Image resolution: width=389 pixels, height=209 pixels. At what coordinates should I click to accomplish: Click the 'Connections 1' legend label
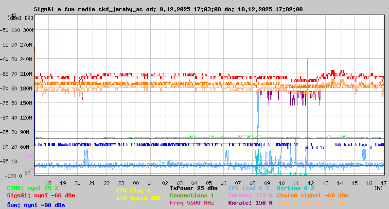[x=192, y=195]
